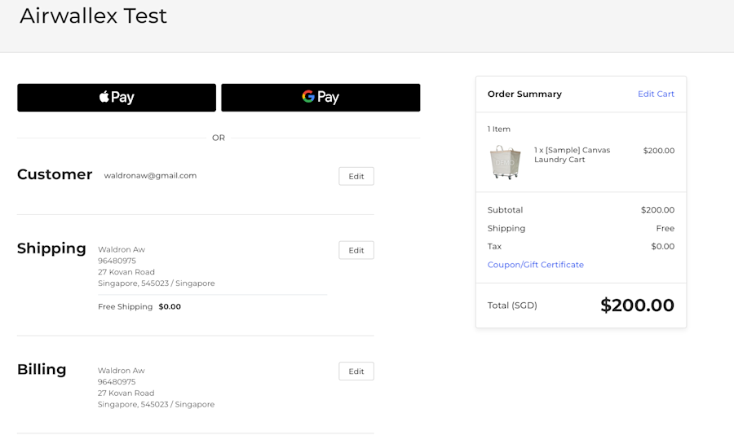Image resolution: width=734 pixels, height=444 pixels.
Task: Click the Canvas Laundry Cart product thumbnail
Action: point(505,162)
